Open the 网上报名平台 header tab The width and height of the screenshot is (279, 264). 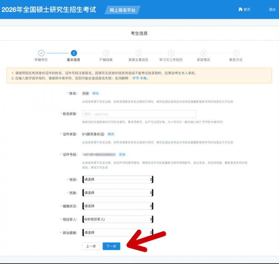coord(120,10)
